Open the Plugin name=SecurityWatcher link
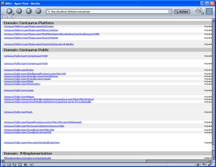The height and width of the screenshot is (167, 216). pyautogui.click(x=31, y=38)
